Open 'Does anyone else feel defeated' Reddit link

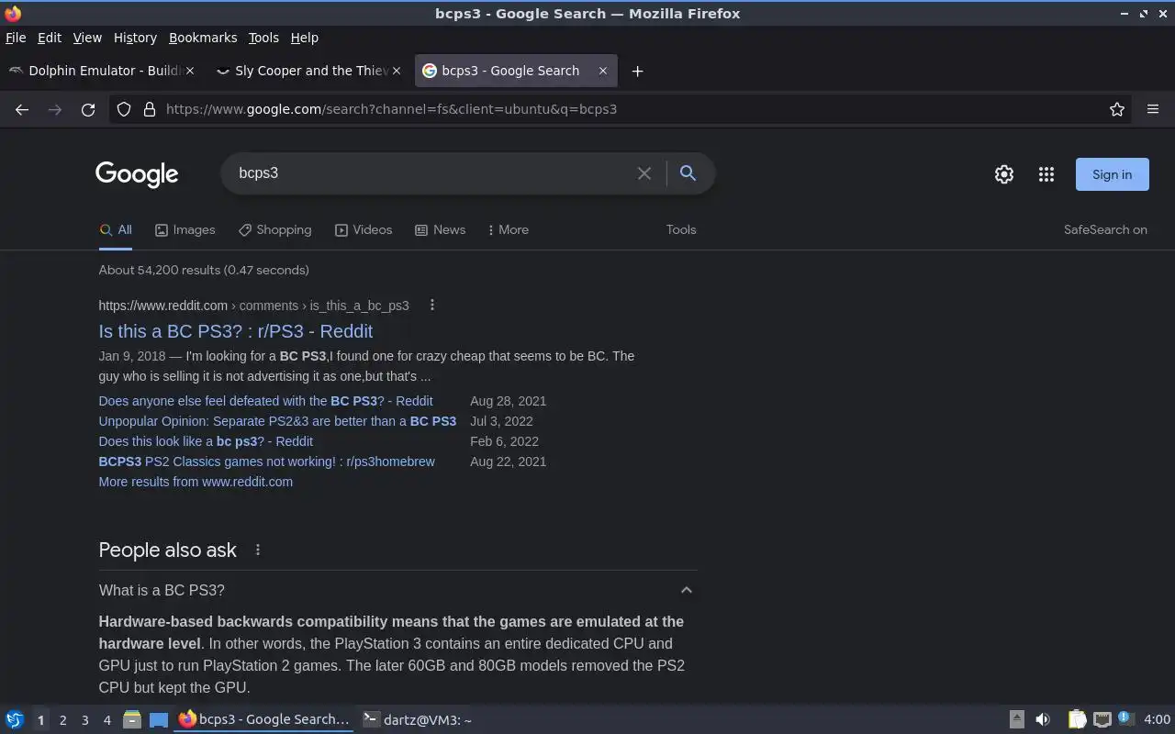click(x=266, y=401)
